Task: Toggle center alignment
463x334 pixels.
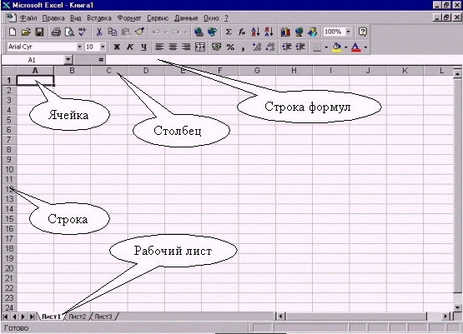Action: tap(173, 47)
